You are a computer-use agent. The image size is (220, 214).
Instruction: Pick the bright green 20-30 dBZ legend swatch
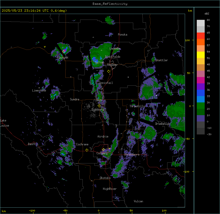click(201, 106)
